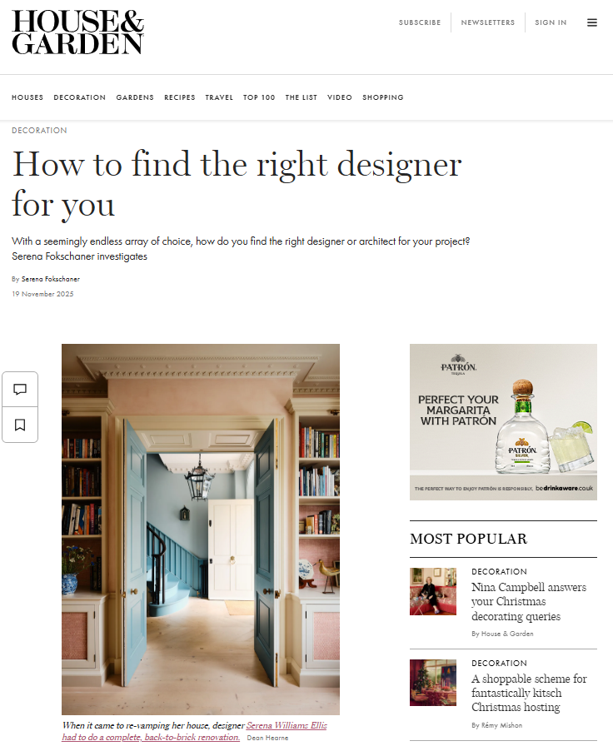The width and height of the screenshot is (613, 751).
Task: Go to the Decoration nav item
Action: tap(80, 97)
